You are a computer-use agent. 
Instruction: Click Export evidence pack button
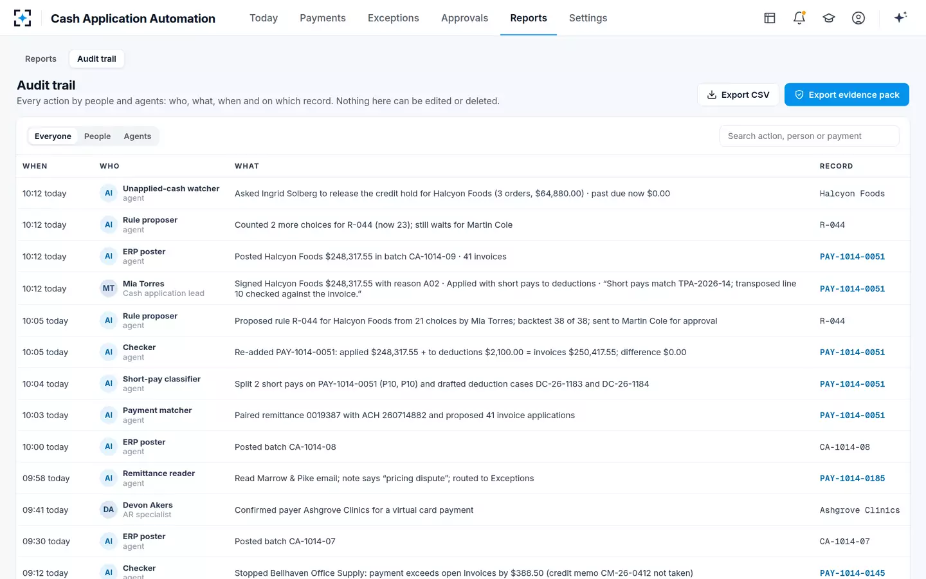[846, 95]
